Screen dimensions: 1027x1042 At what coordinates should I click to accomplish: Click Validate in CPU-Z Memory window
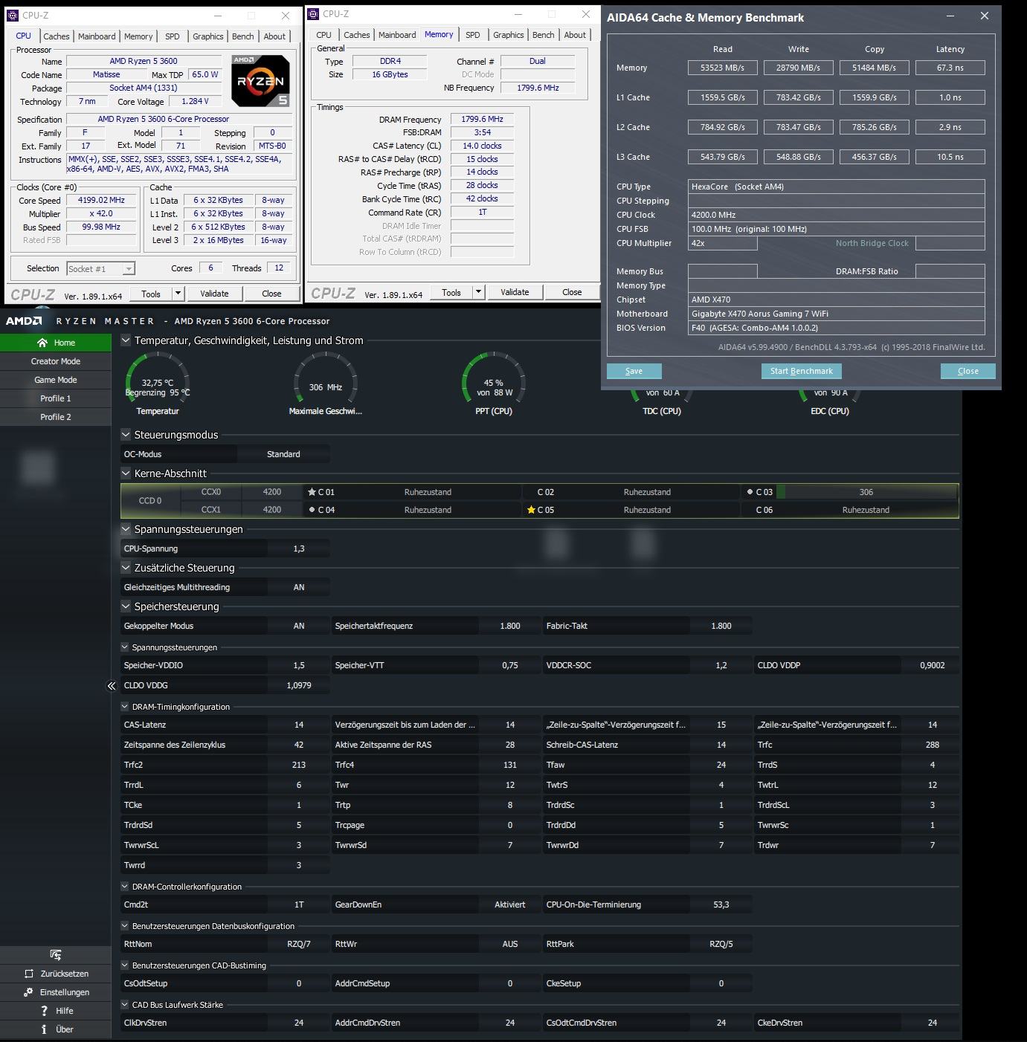tap(515, 292)
